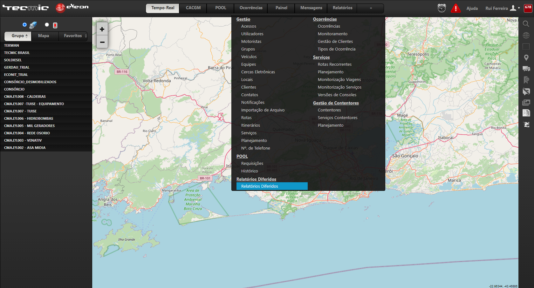Click the user profile silhouette icon
The width and height of the screenshot is (534, 288).
tap(513, 8)
